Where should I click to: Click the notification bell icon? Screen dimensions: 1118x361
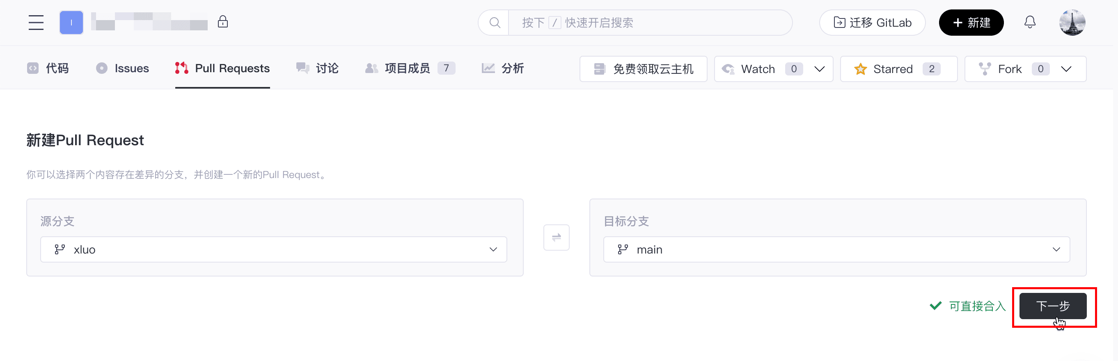(x=1029, y=23)
